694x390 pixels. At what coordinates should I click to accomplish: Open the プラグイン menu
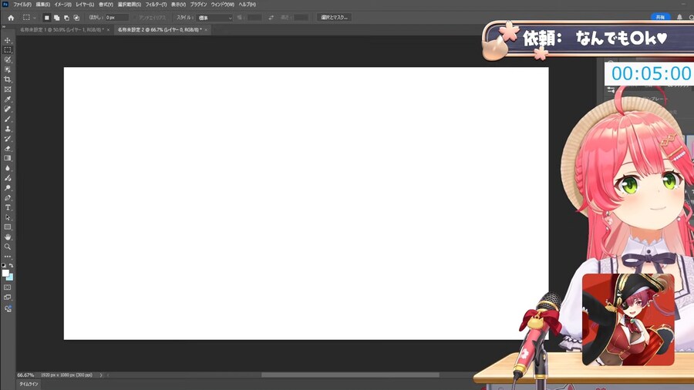click(198, 5)
